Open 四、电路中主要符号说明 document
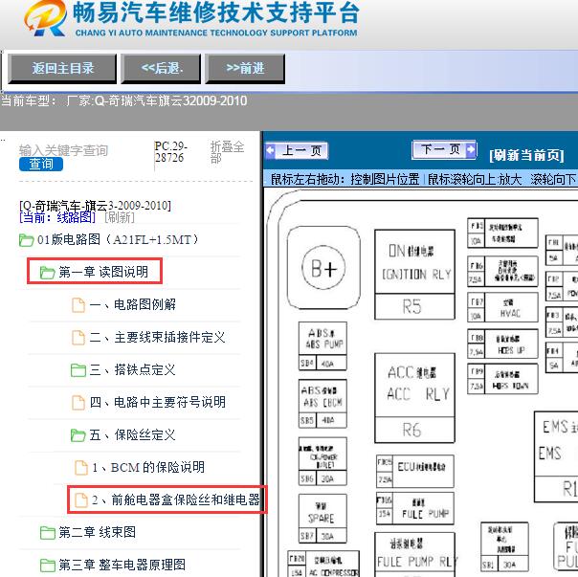578x577 pixels. (x=158, y=402)
